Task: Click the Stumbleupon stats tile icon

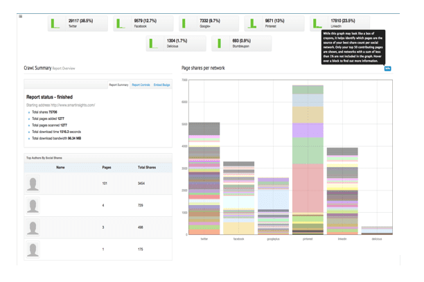Action: coord(218,44)
